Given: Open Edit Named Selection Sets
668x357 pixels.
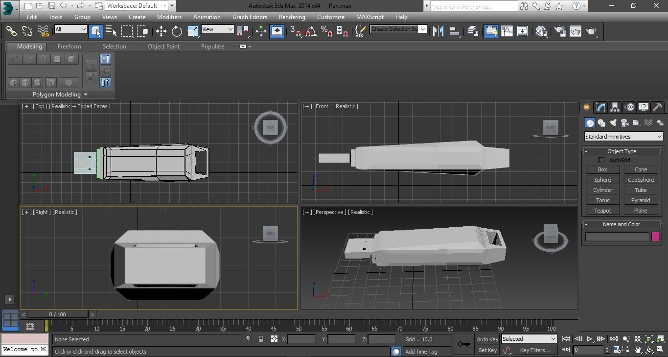Looking at the screenshot, I should click(x=361, y=31).
